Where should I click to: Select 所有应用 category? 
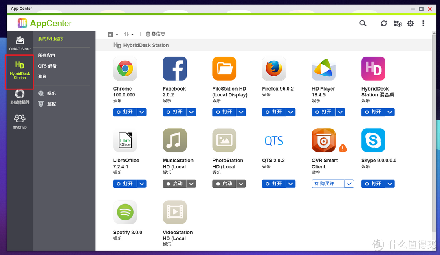(46, 55)
